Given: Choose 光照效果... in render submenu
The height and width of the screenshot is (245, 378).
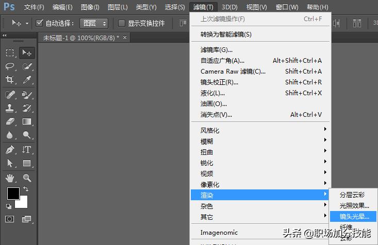Looking at the screenshot, I should (x=353, y=205).
